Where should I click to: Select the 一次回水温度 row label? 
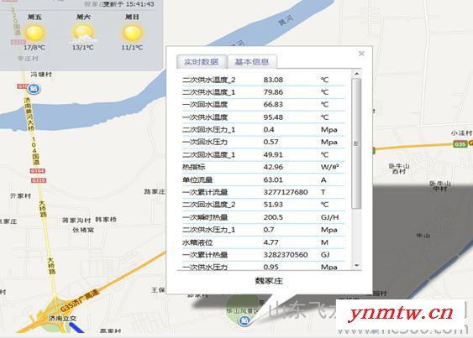(205, 105)
